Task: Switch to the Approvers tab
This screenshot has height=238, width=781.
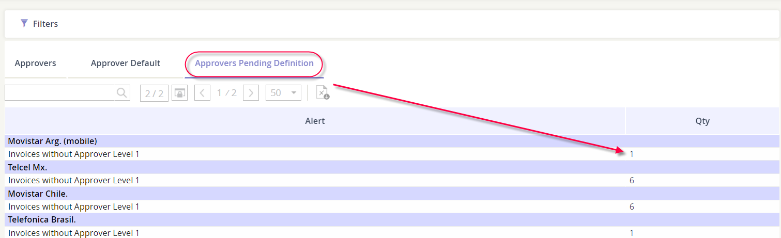Action: pyautogui.click(x=35, y=64)
